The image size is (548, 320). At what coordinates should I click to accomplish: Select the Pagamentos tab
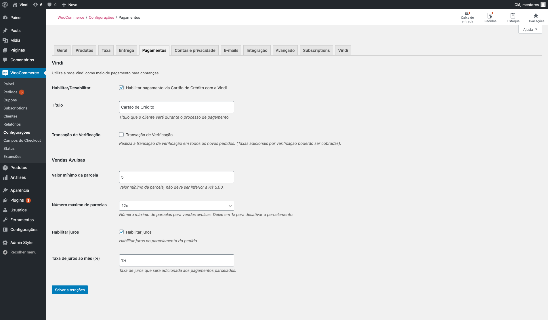point(154,50)
